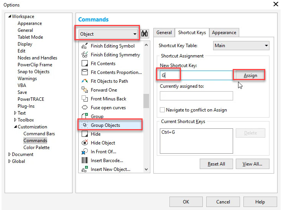Click the Assign button
Image resolution: width=281 pixels, height=210 pixels.
coord(250,75)
